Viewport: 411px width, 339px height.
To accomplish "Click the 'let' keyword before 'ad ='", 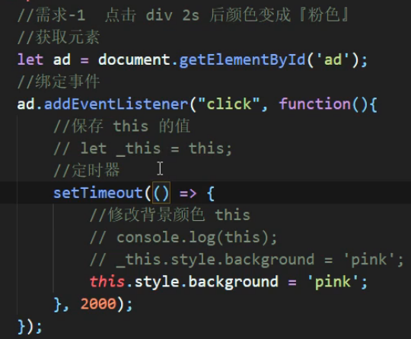I will pyautogui.click(x=30, y=59).
